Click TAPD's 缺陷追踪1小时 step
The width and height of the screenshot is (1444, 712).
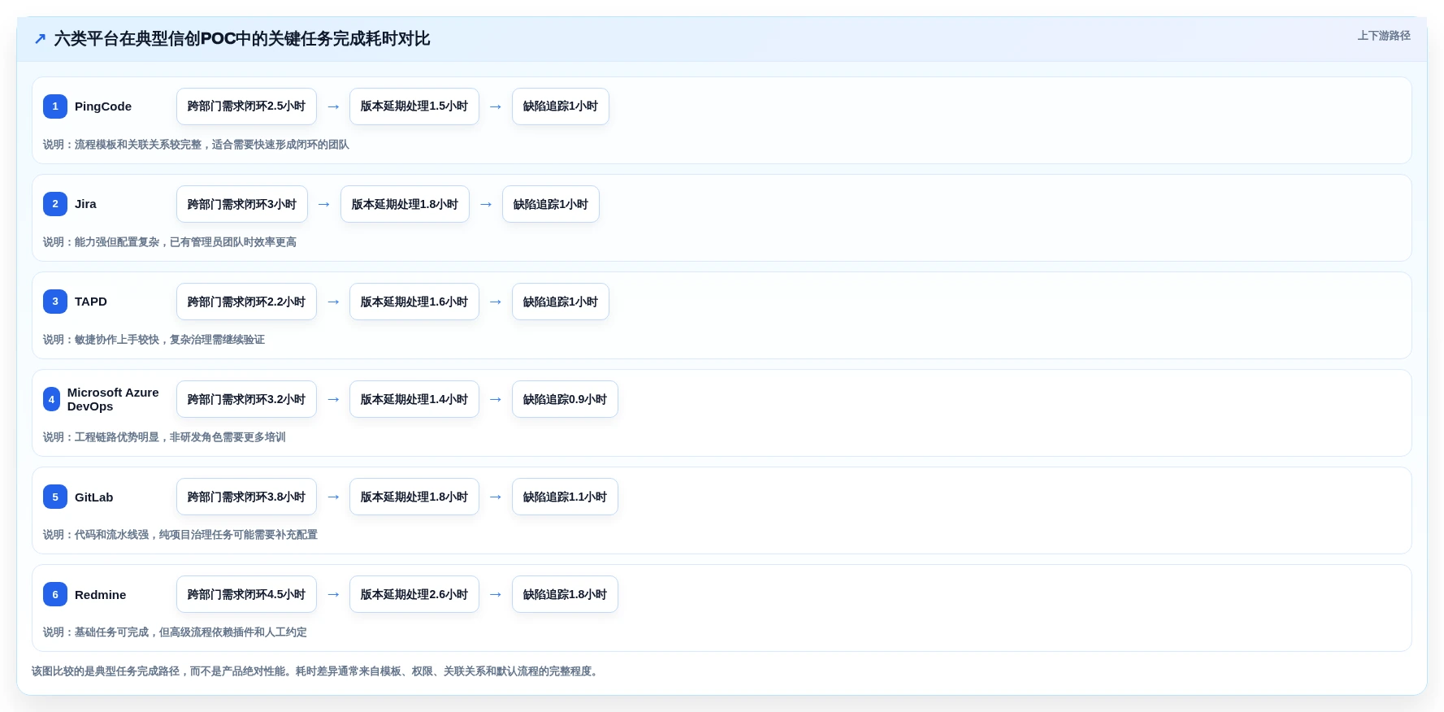[561, 302]
